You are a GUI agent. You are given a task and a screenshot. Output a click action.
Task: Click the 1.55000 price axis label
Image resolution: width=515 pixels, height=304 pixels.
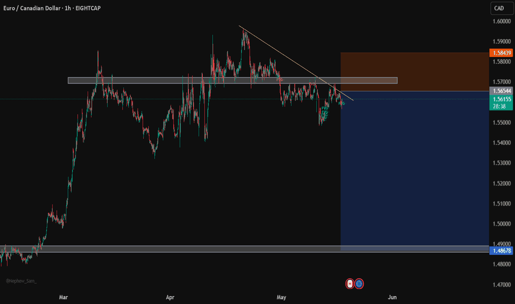coord(502,122)
